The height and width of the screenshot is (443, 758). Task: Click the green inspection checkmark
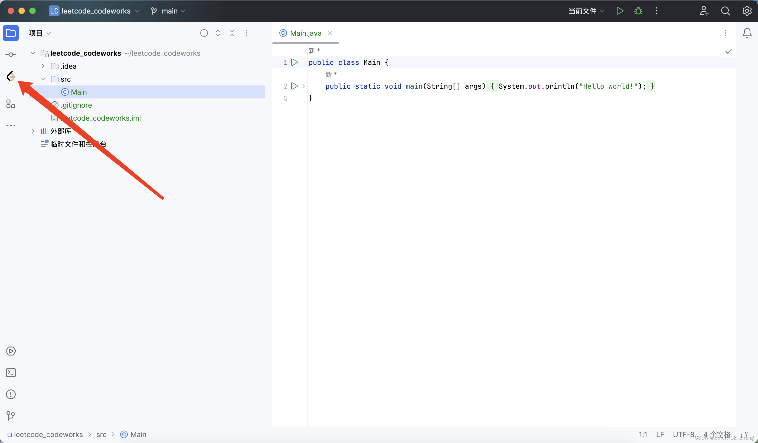[728, 51]
